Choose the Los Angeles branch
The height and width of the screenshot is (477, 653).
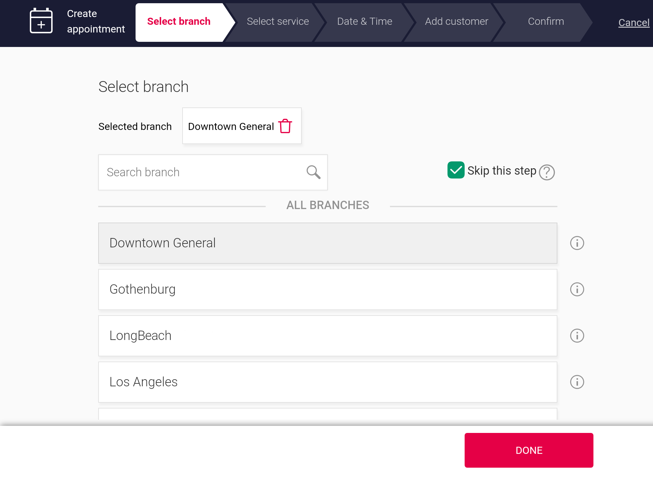[x=327, y=382]
